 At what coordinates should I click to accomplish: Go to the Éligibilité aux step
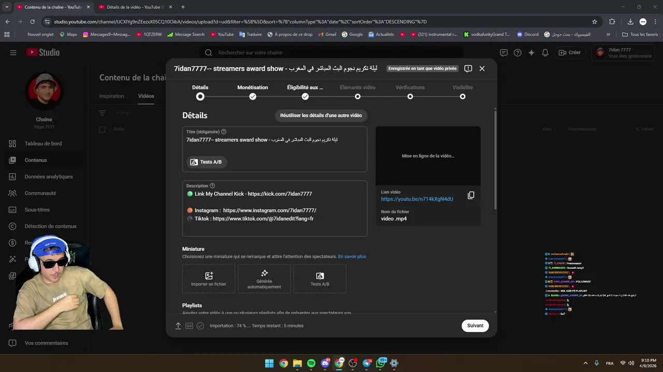click(x=305, y=92)
